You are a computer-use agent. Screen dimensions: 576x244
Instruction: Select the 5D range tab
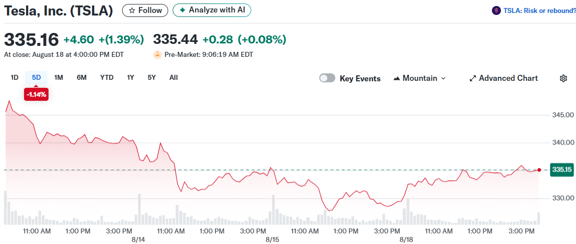pos(37,77)
